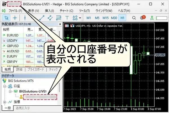Switch chart to M15 timeframe

tap(106, 18)
